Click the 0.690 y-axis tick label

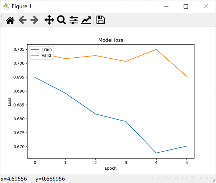[19, 91]
